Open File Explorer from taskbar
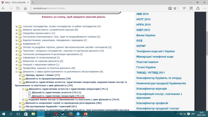208x117 pixels. pos(33,114)
